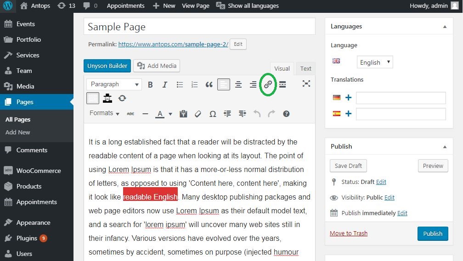463x261 pixels.
Task: Click Show all languages in admin bar
Action: pyautogui.click(x=248, y=6)
